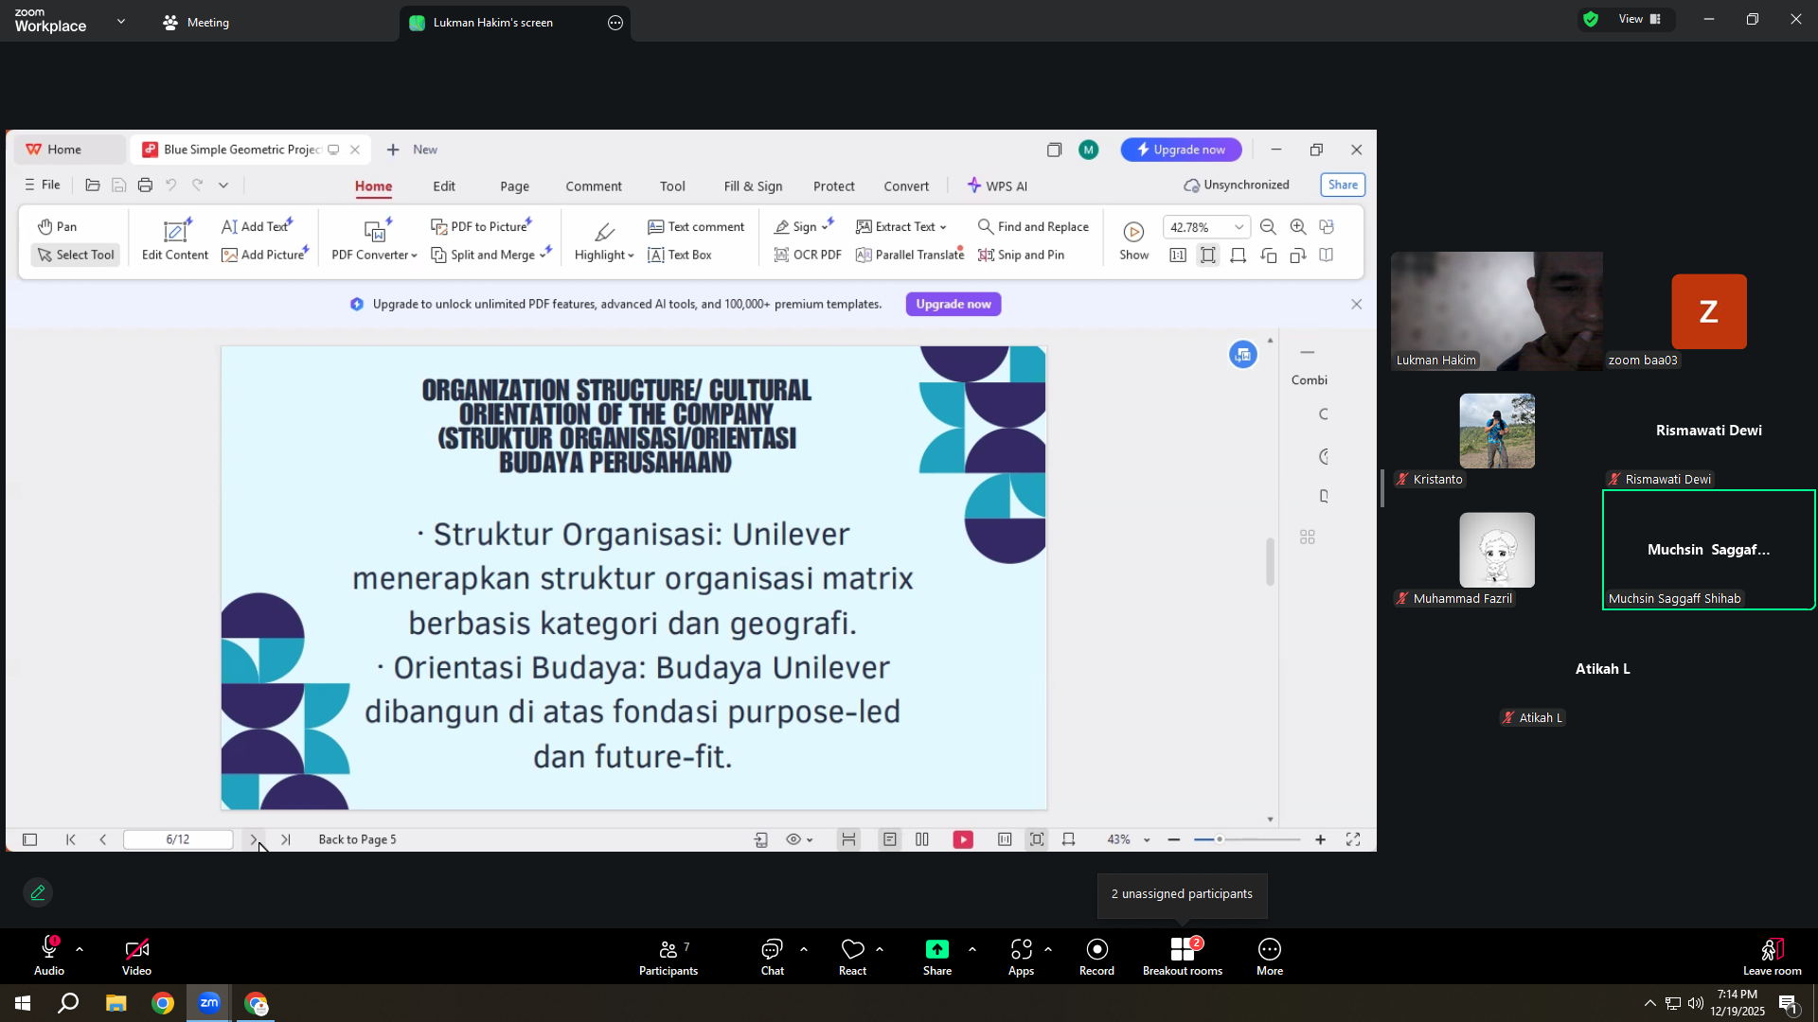The image size is (1818, 1022).
Task: Enter full screen in WPS viewer
Action: coord(1353,840)
